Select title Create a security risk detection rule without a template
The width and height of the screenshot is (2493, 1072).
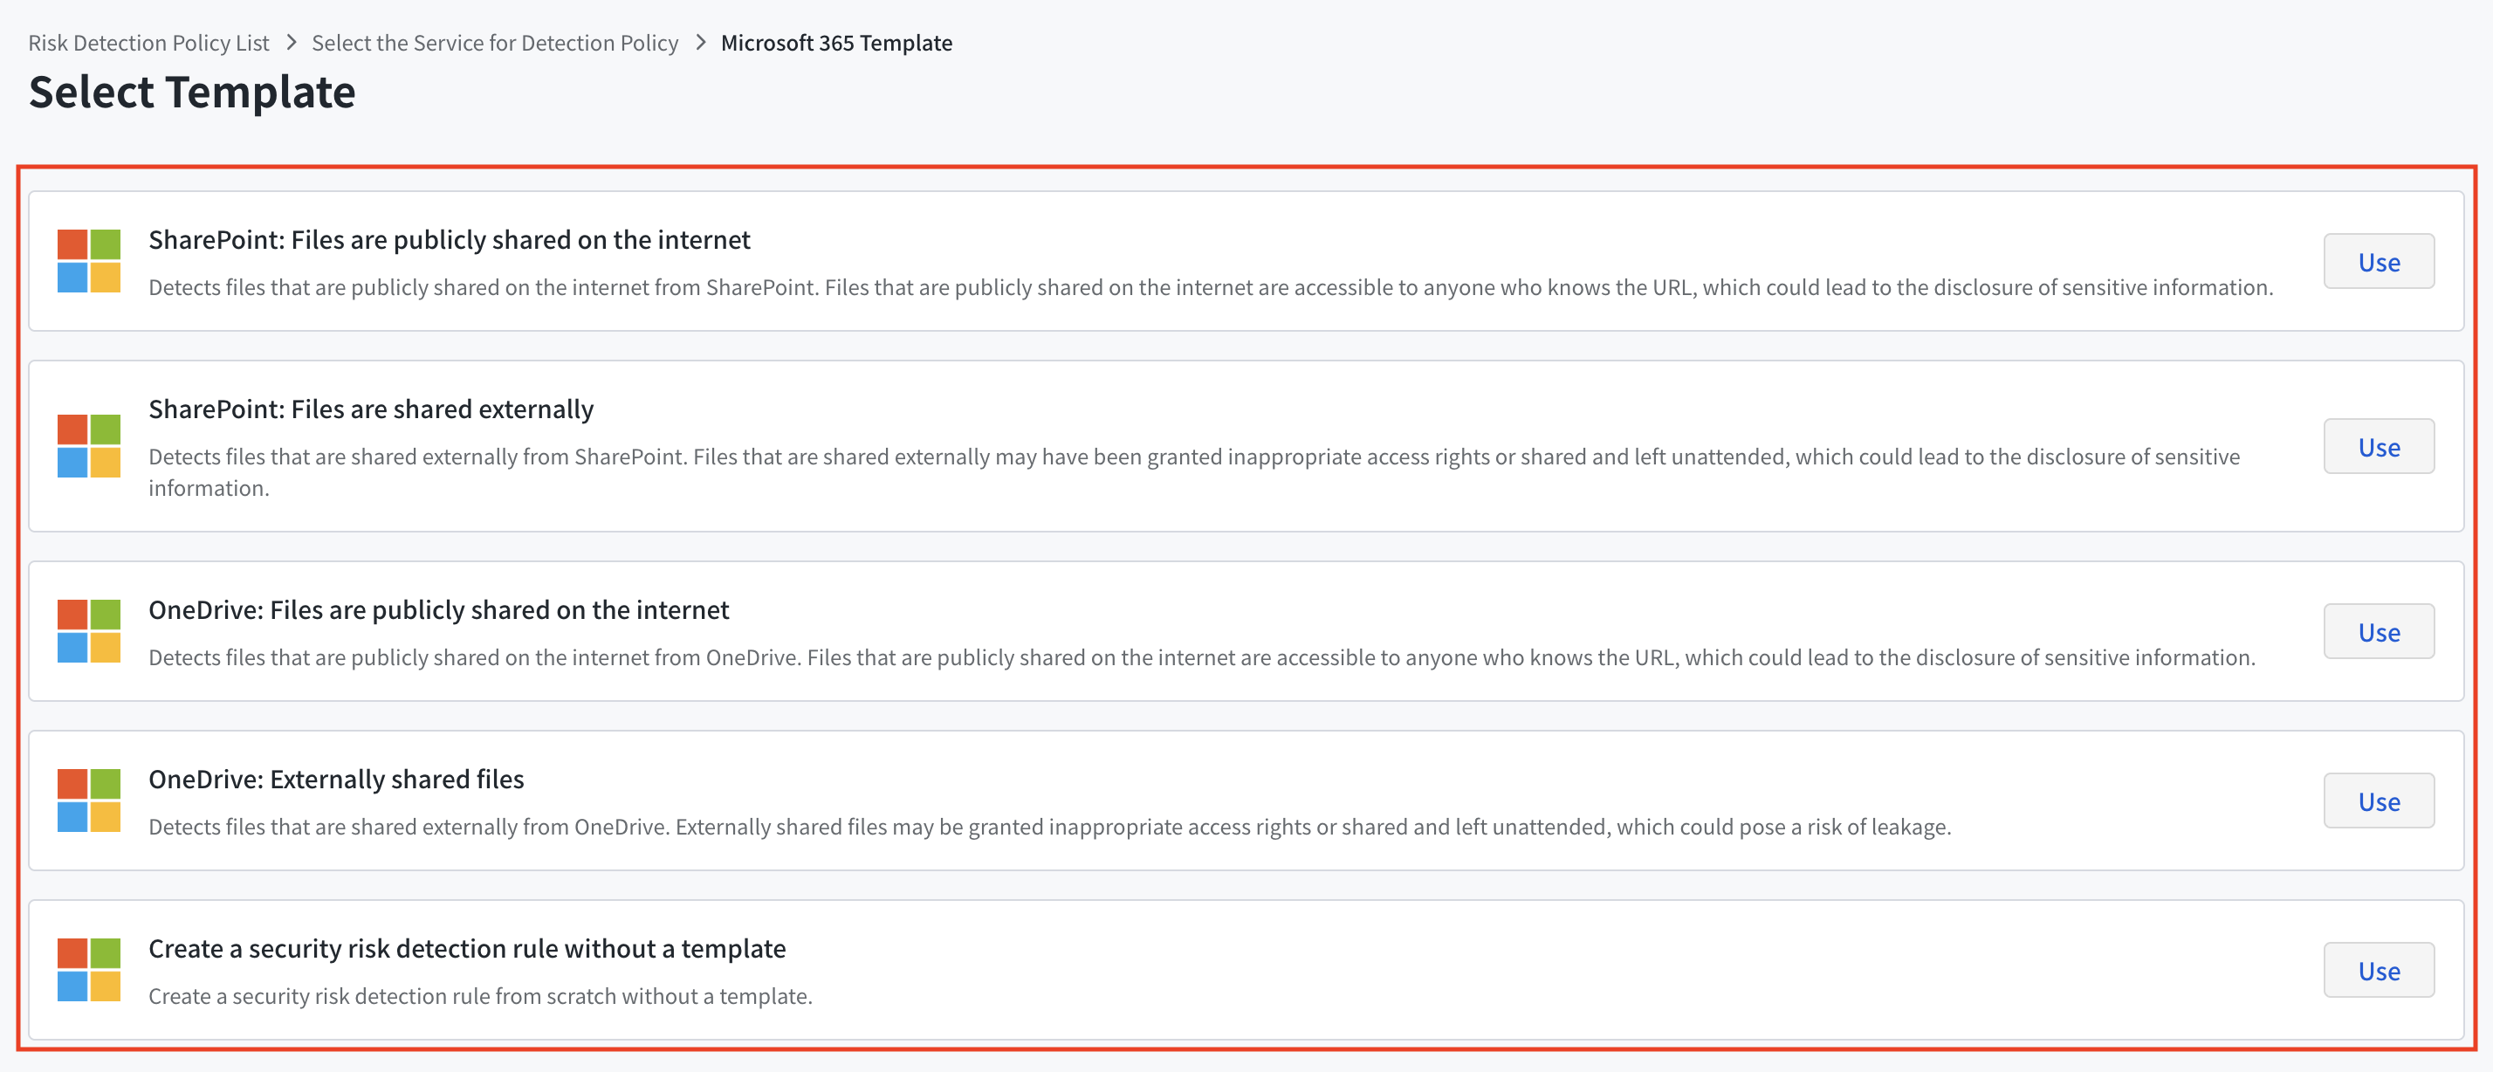(466, 948)
